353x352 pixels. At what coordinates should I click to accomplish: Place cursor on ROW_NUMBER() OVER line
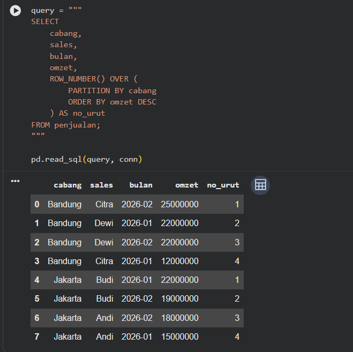pyautogui.click(x=93, y=79)
